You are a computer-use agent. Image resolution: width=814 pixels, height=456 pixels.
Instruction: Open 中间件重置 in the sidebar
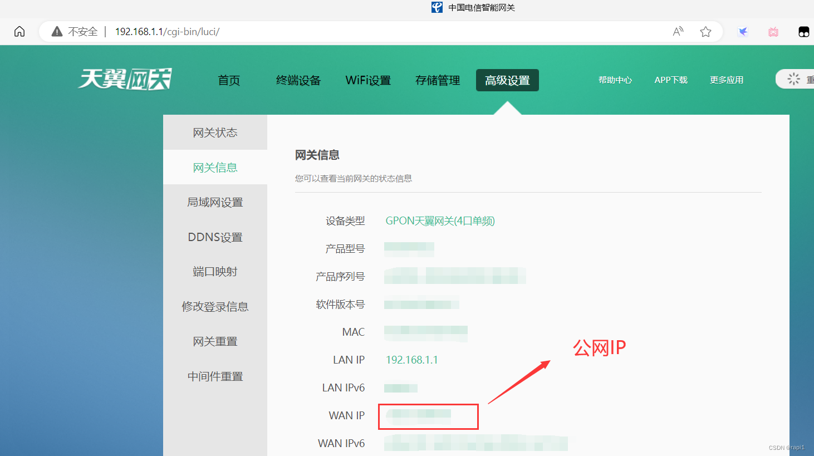pyautogui.click(x=215, y=376)
